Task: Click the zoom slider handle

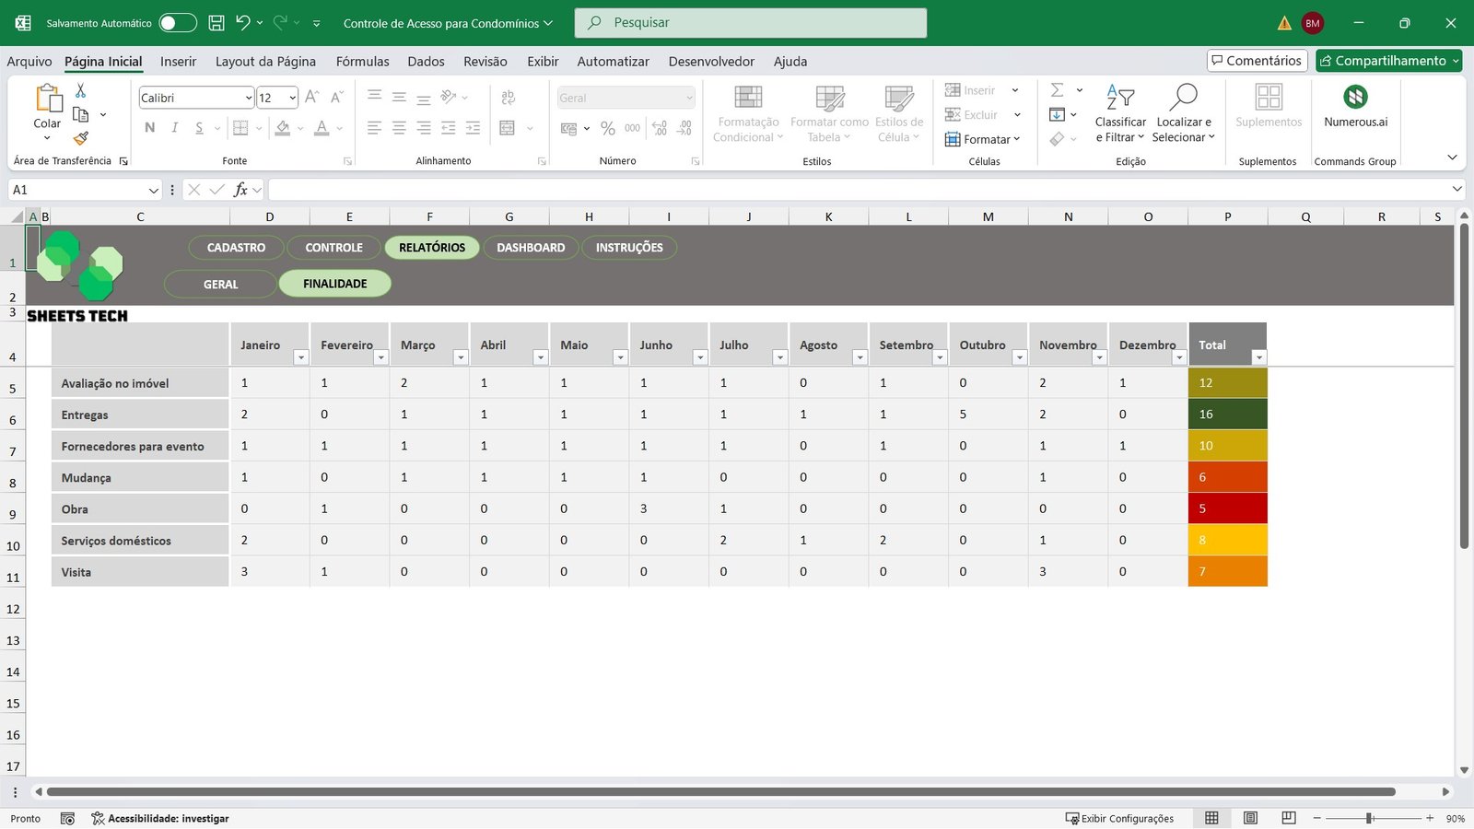Action: coord(1370,818)
